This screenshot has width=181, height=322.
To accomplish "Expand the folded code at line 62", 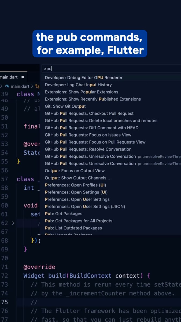I will (x=13, y=223).
